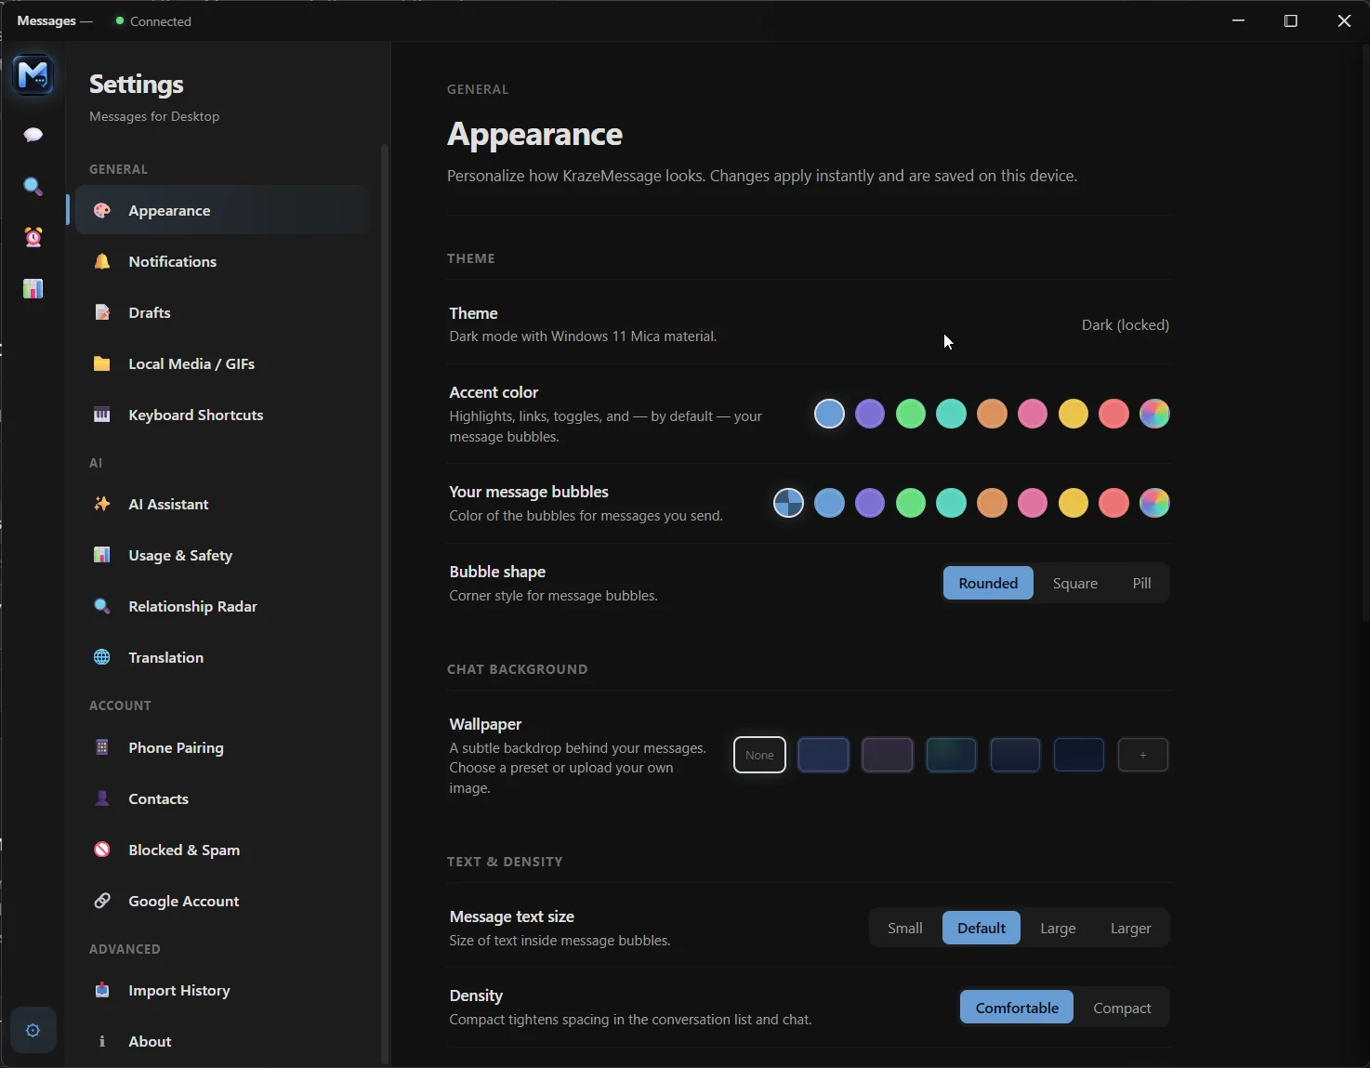Click the link icon beside Google Account

tap(102, 901)
